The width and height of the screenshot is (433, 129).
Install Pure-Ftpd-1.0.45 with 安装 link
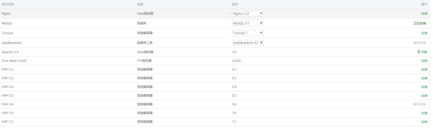[x=424, y=61]
